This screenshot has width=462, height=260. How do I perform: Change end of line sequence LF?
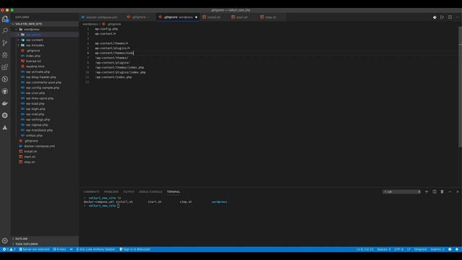point(409,249)
